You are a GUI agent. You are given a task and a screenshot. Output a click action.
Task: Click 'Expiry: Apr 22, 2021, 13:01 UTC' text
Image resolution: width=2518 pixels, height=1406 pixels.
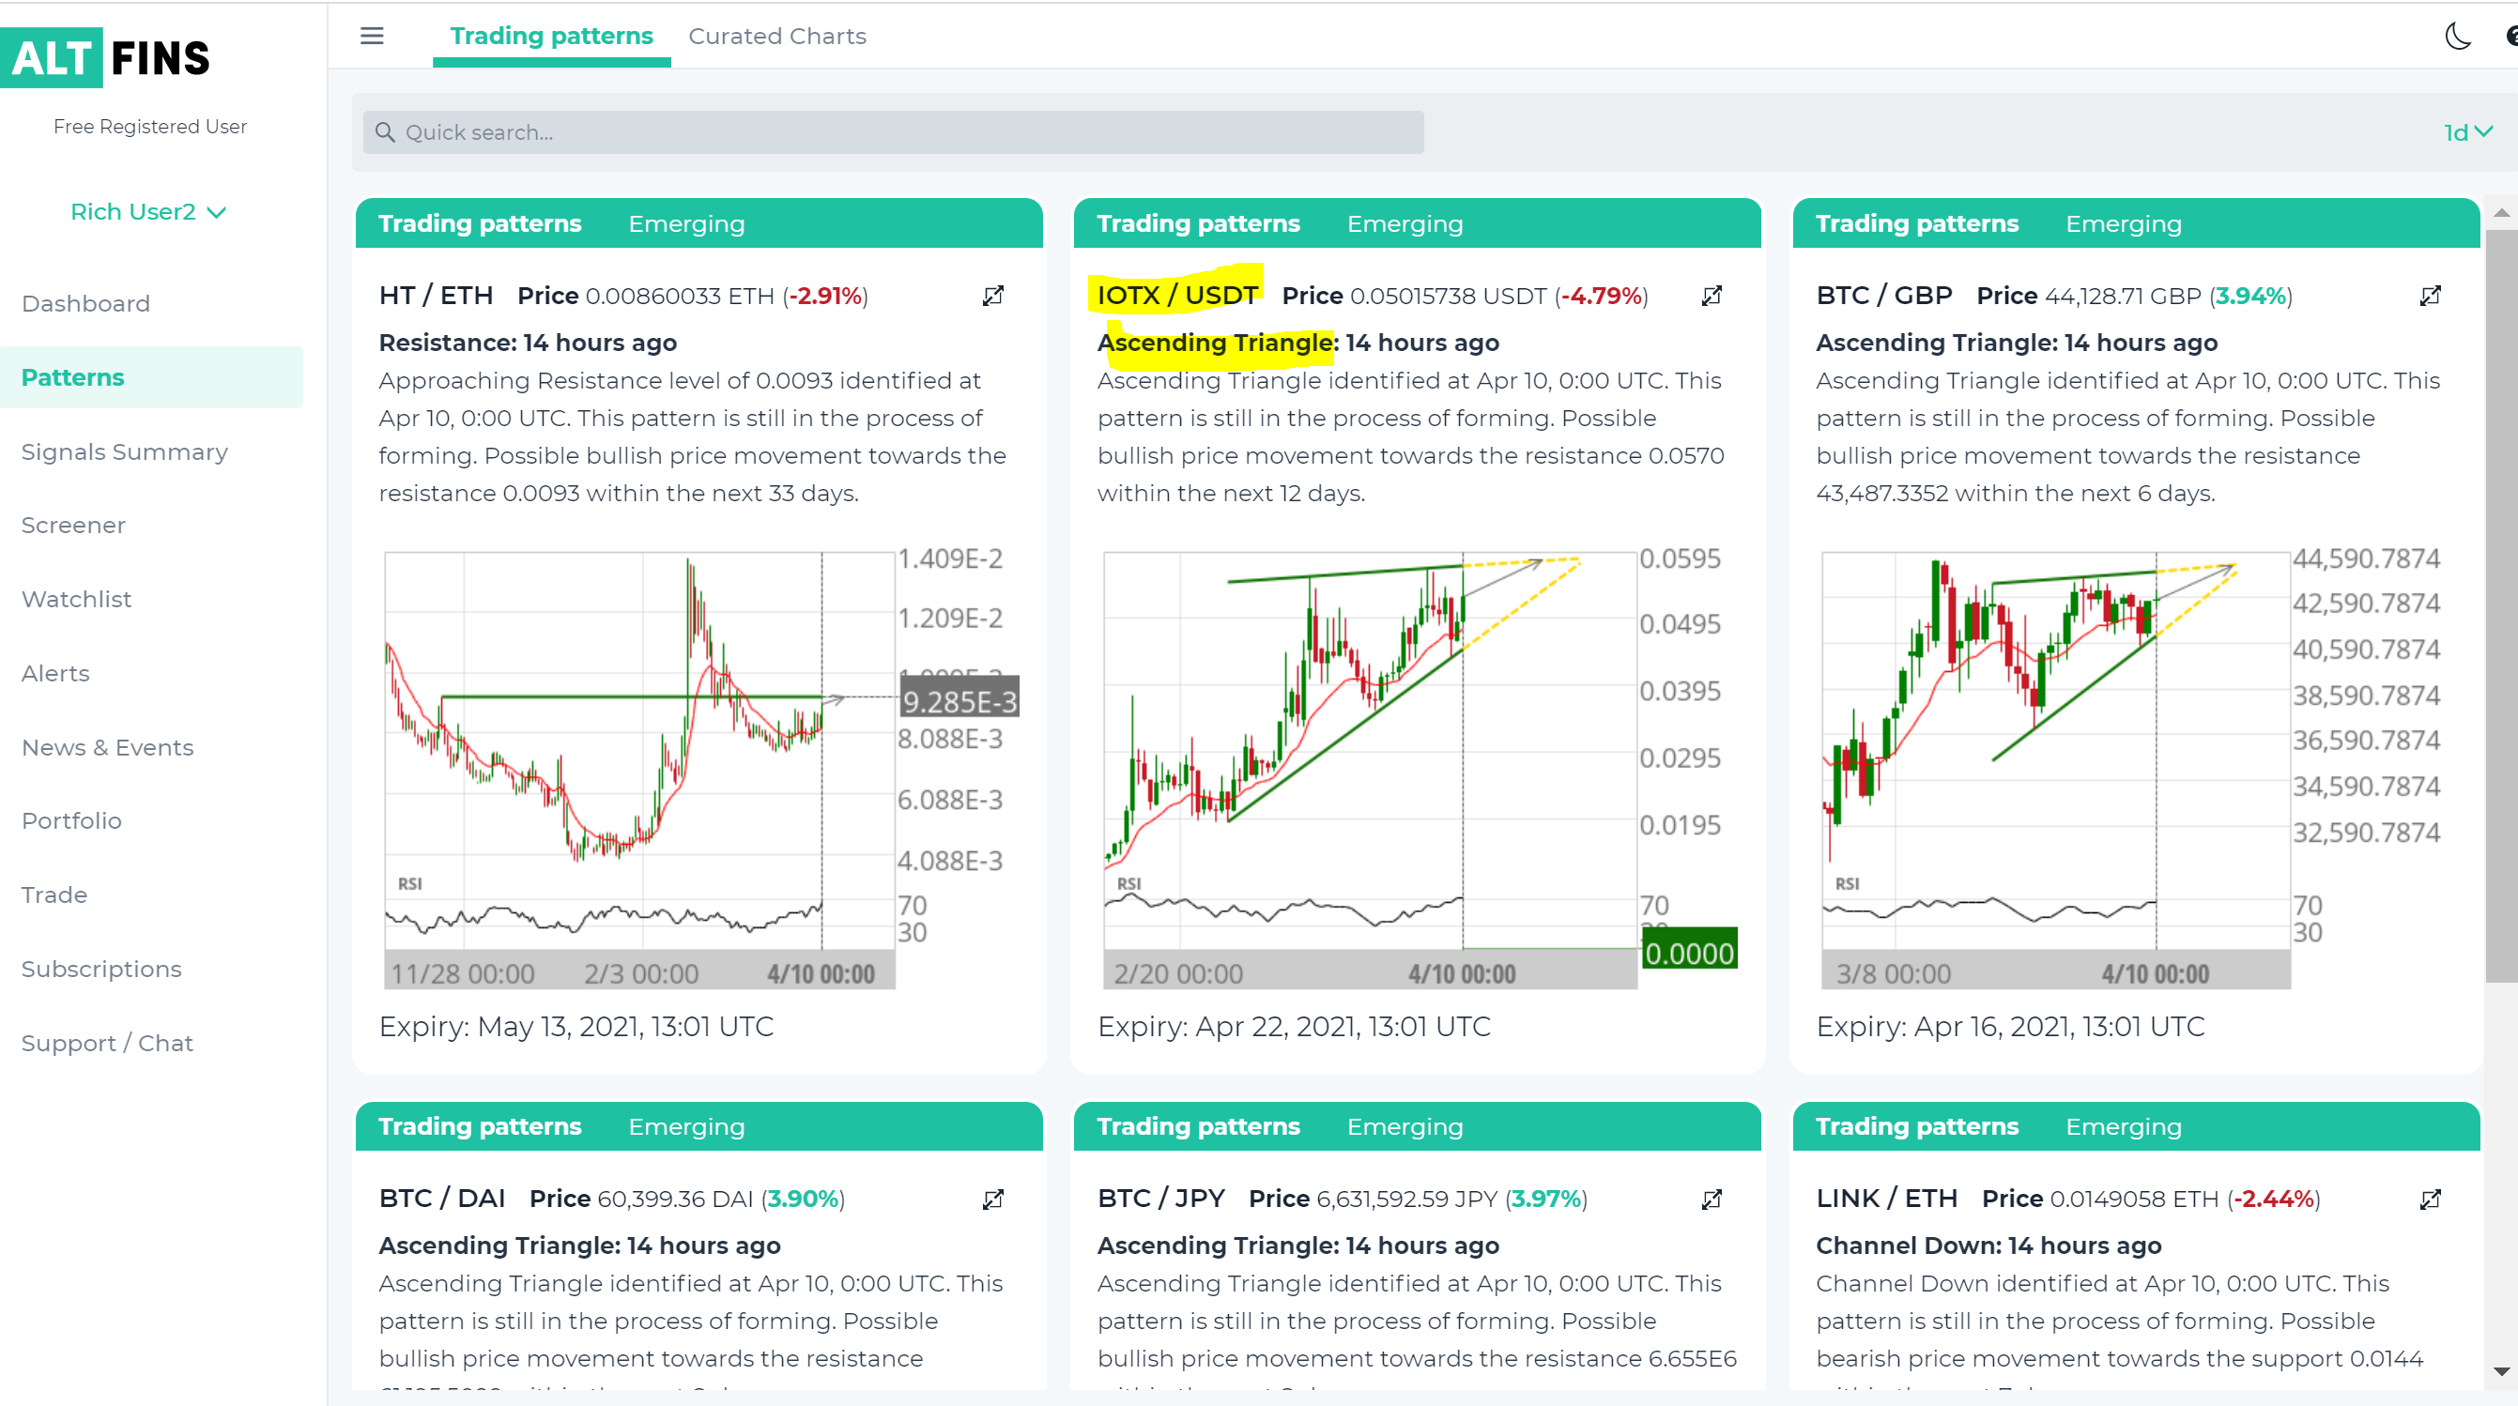coord(1294,1027)
